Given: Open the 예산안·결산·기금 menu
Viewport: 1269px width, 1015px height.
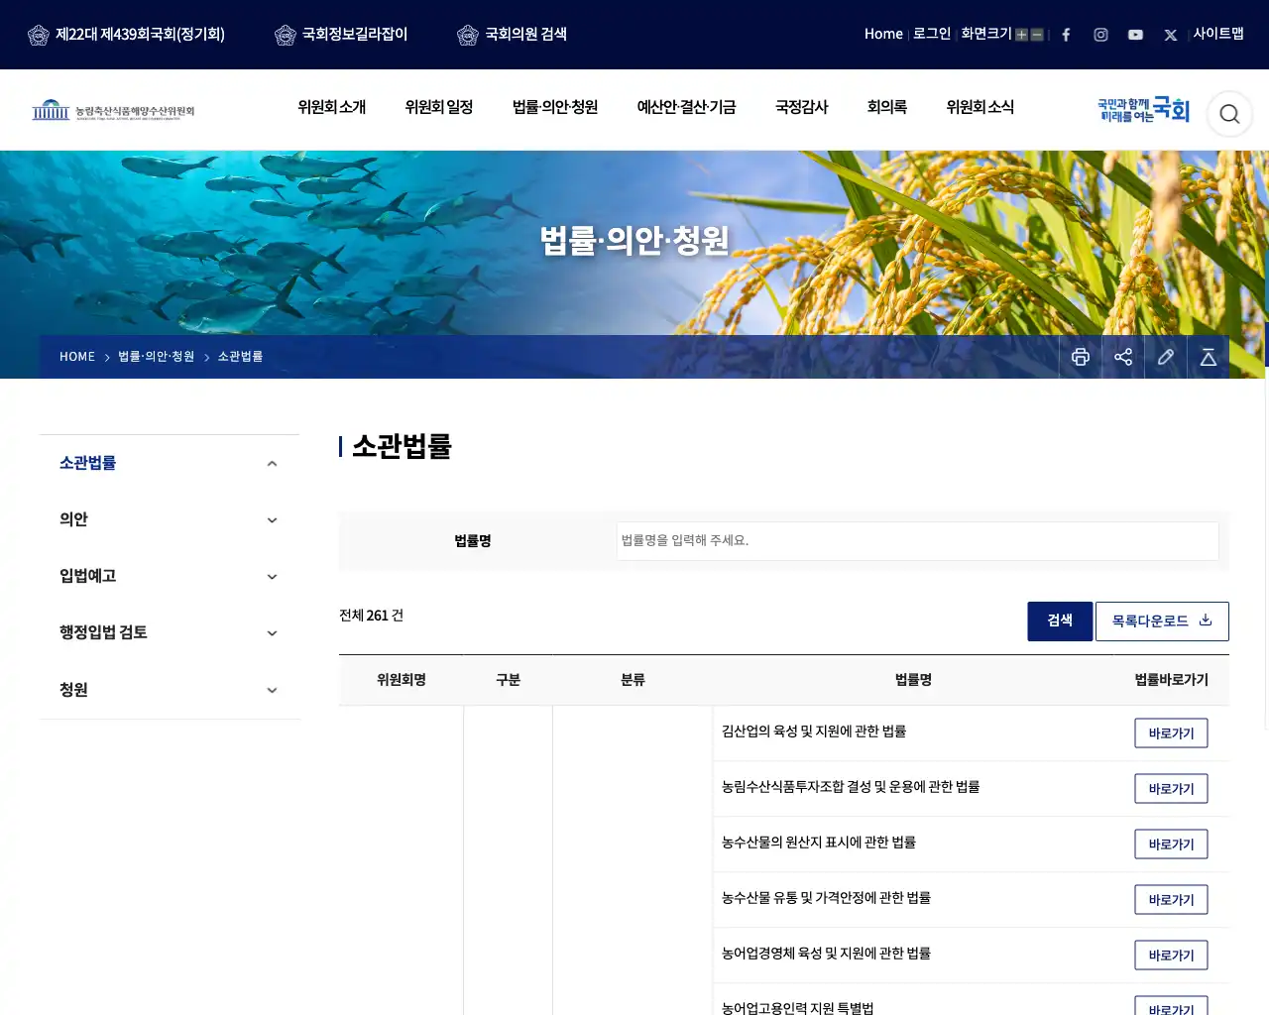Looking at the screenshot, I should coord(686,107).
